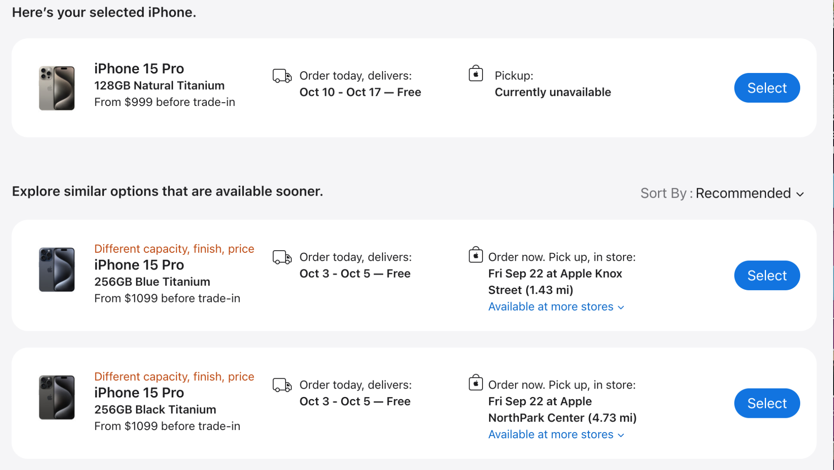
Task: Click Apple bag pickup icon for Blue Titanium
Action: point(475,255)
